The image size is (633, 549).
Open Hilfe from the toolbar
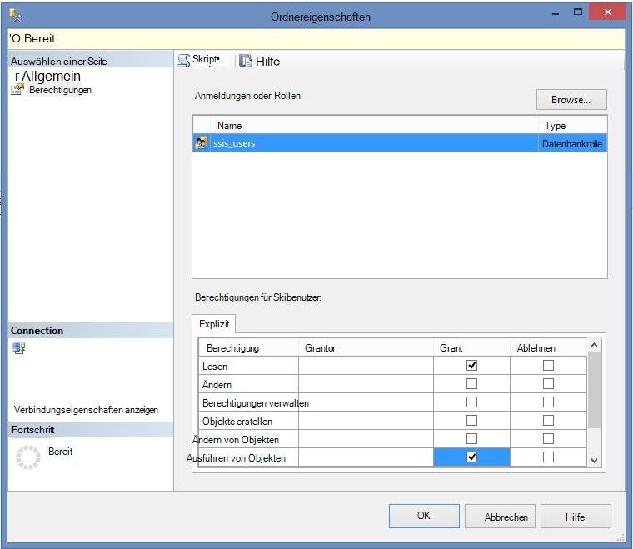pos(259,62)
